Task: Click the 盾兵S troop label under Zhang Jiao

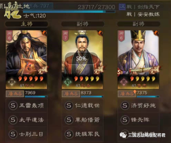Action: [x=15, y=94]
